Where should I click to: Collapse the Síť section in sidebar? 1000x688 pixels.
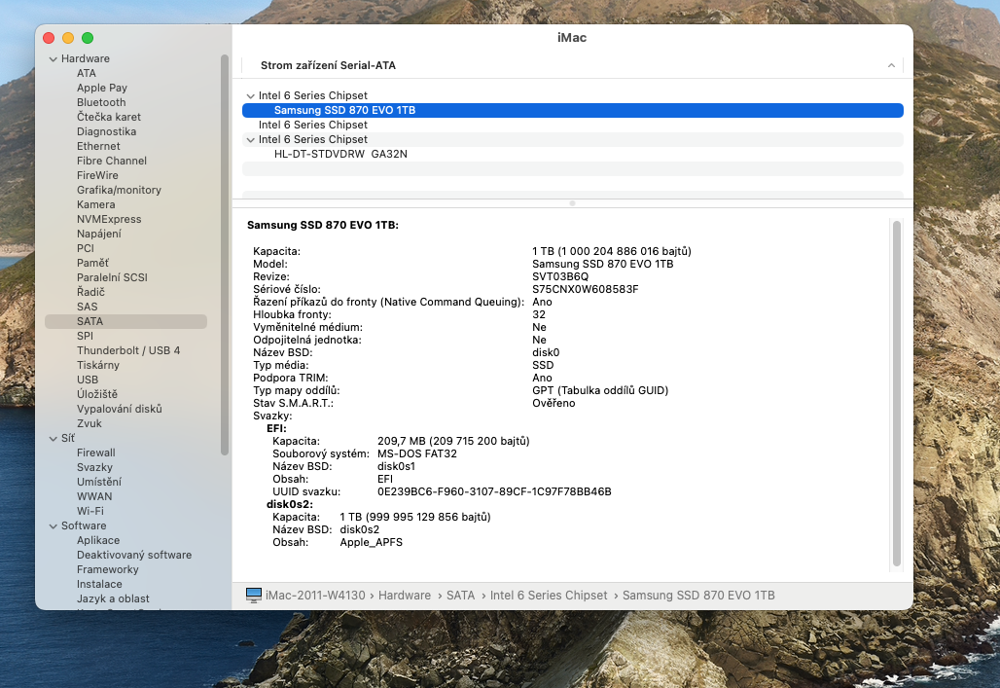53,438
